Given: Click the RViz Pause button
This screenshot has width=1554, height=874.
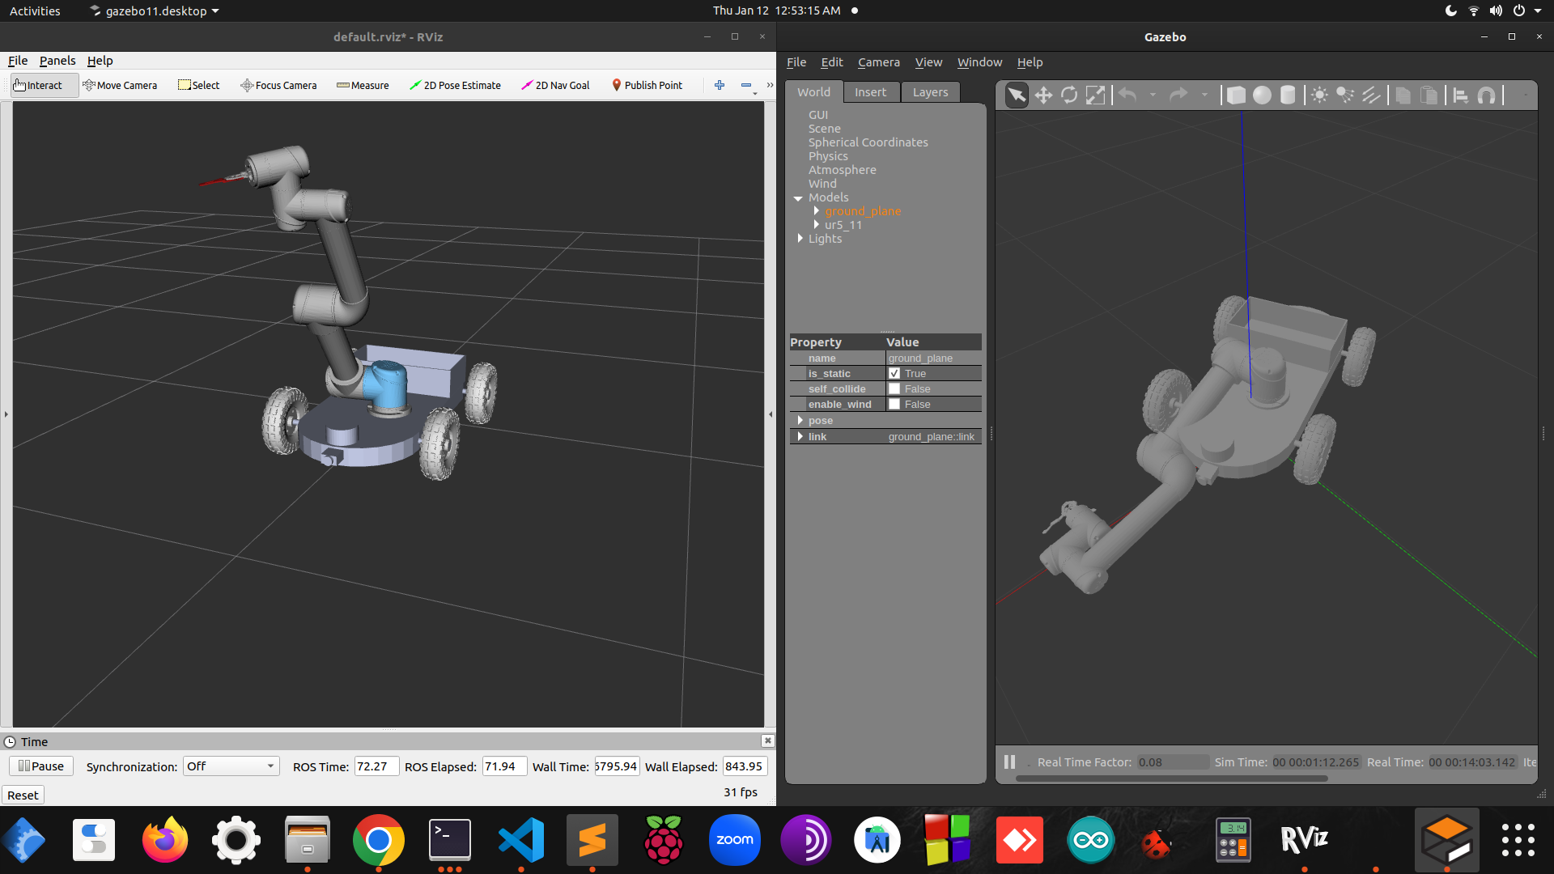Looking at the screenshot, I should 41,766.
